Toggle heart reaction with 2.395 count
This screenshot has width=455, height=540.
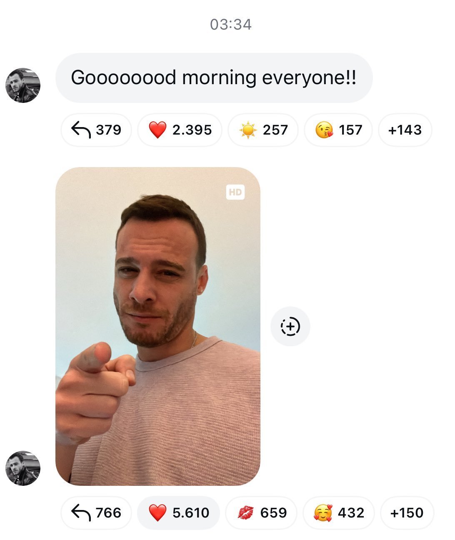[x=180, y=130]
